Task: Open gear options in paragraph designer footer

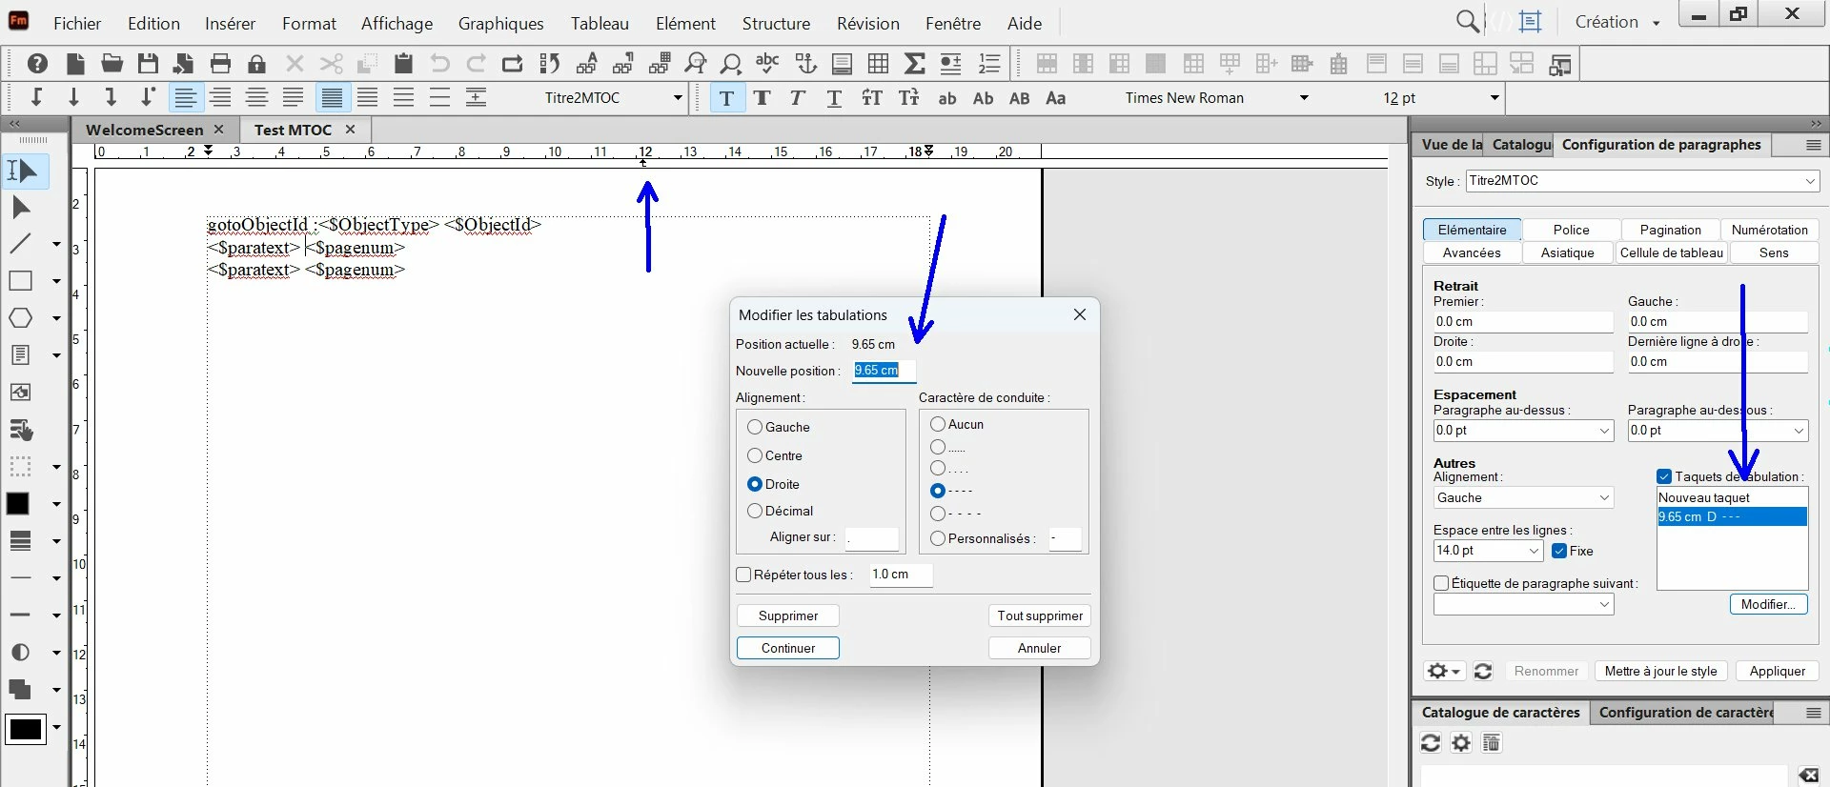Action: coord(1443,671)
